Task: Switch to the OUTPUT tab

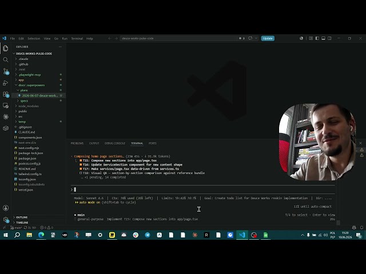Action: (x=94, y=143)
